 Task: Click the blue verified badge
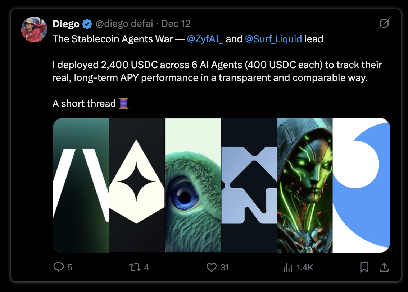click(87, 24)
